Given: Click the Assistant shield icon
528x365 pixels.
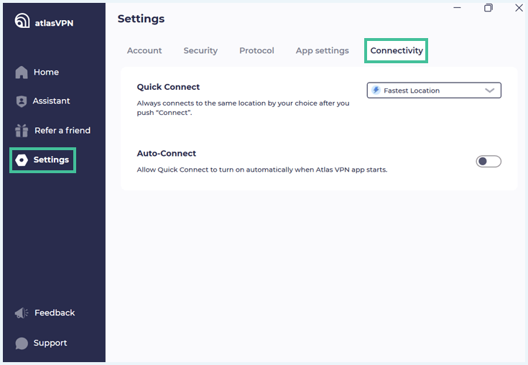Looking at the screenshot, I should pyautogui.click(x=22, y=101).
